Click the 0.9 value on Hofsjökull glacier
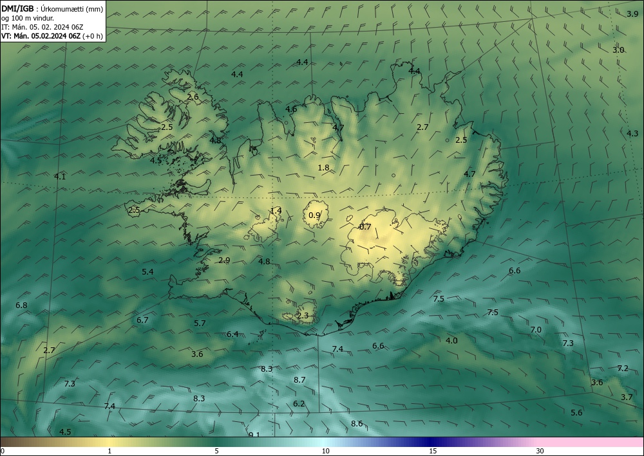 314,215
